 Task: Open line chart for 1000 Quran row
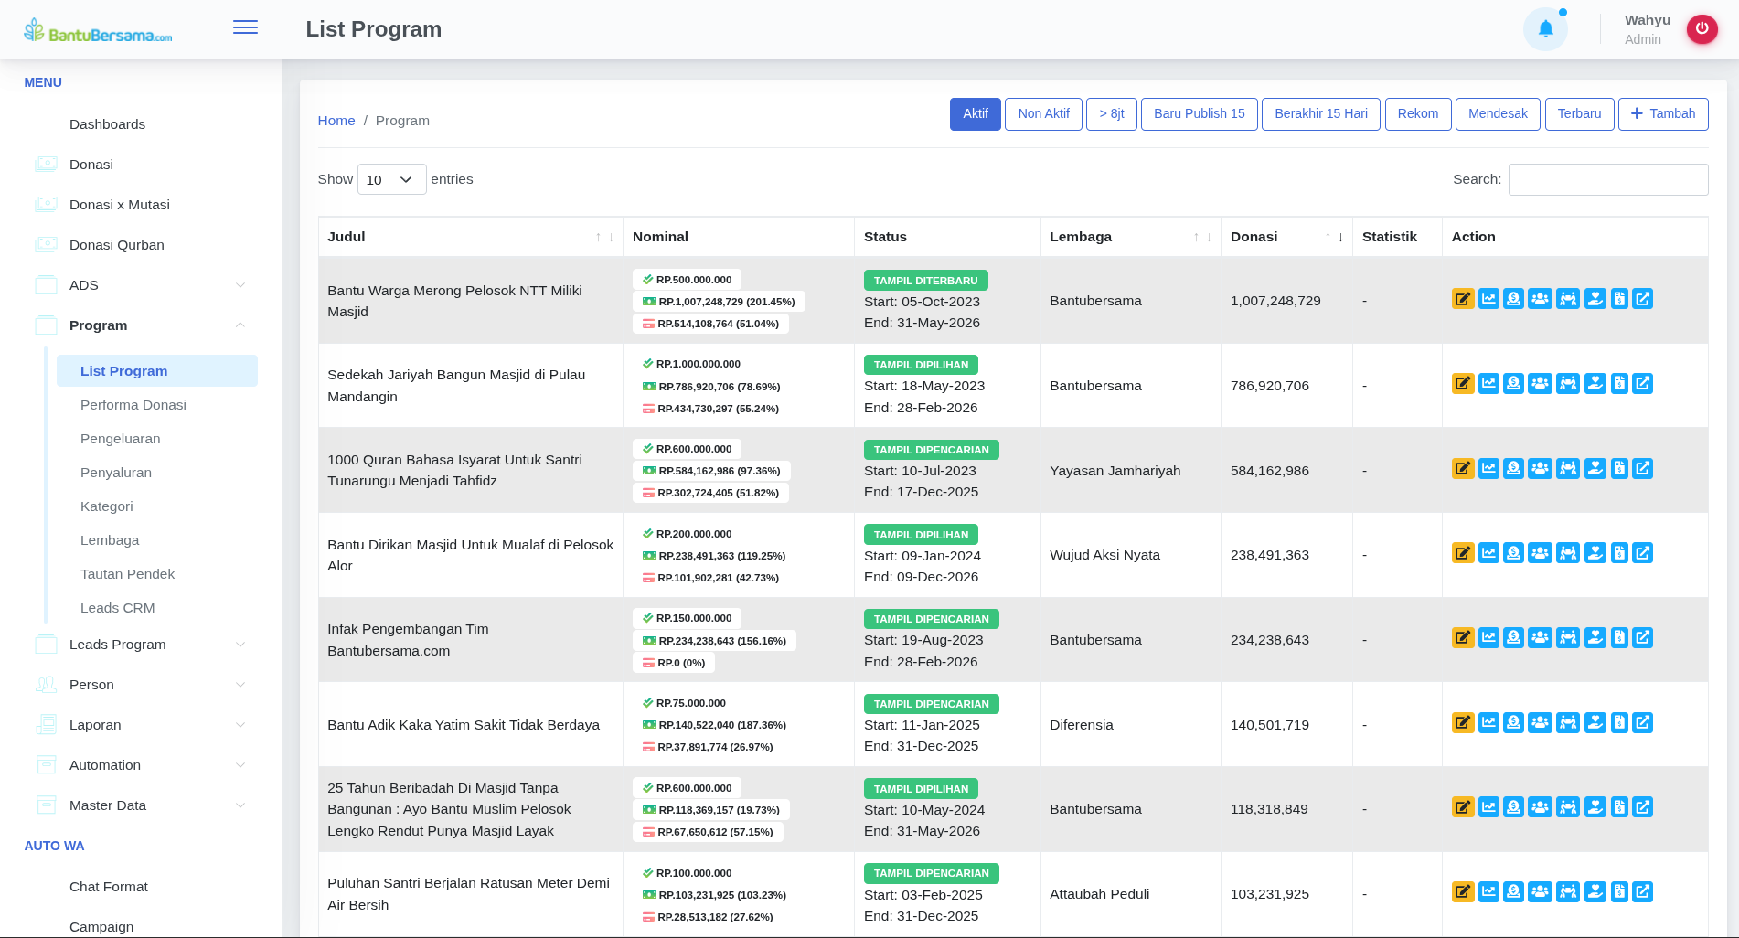(x=1488, y=469)
